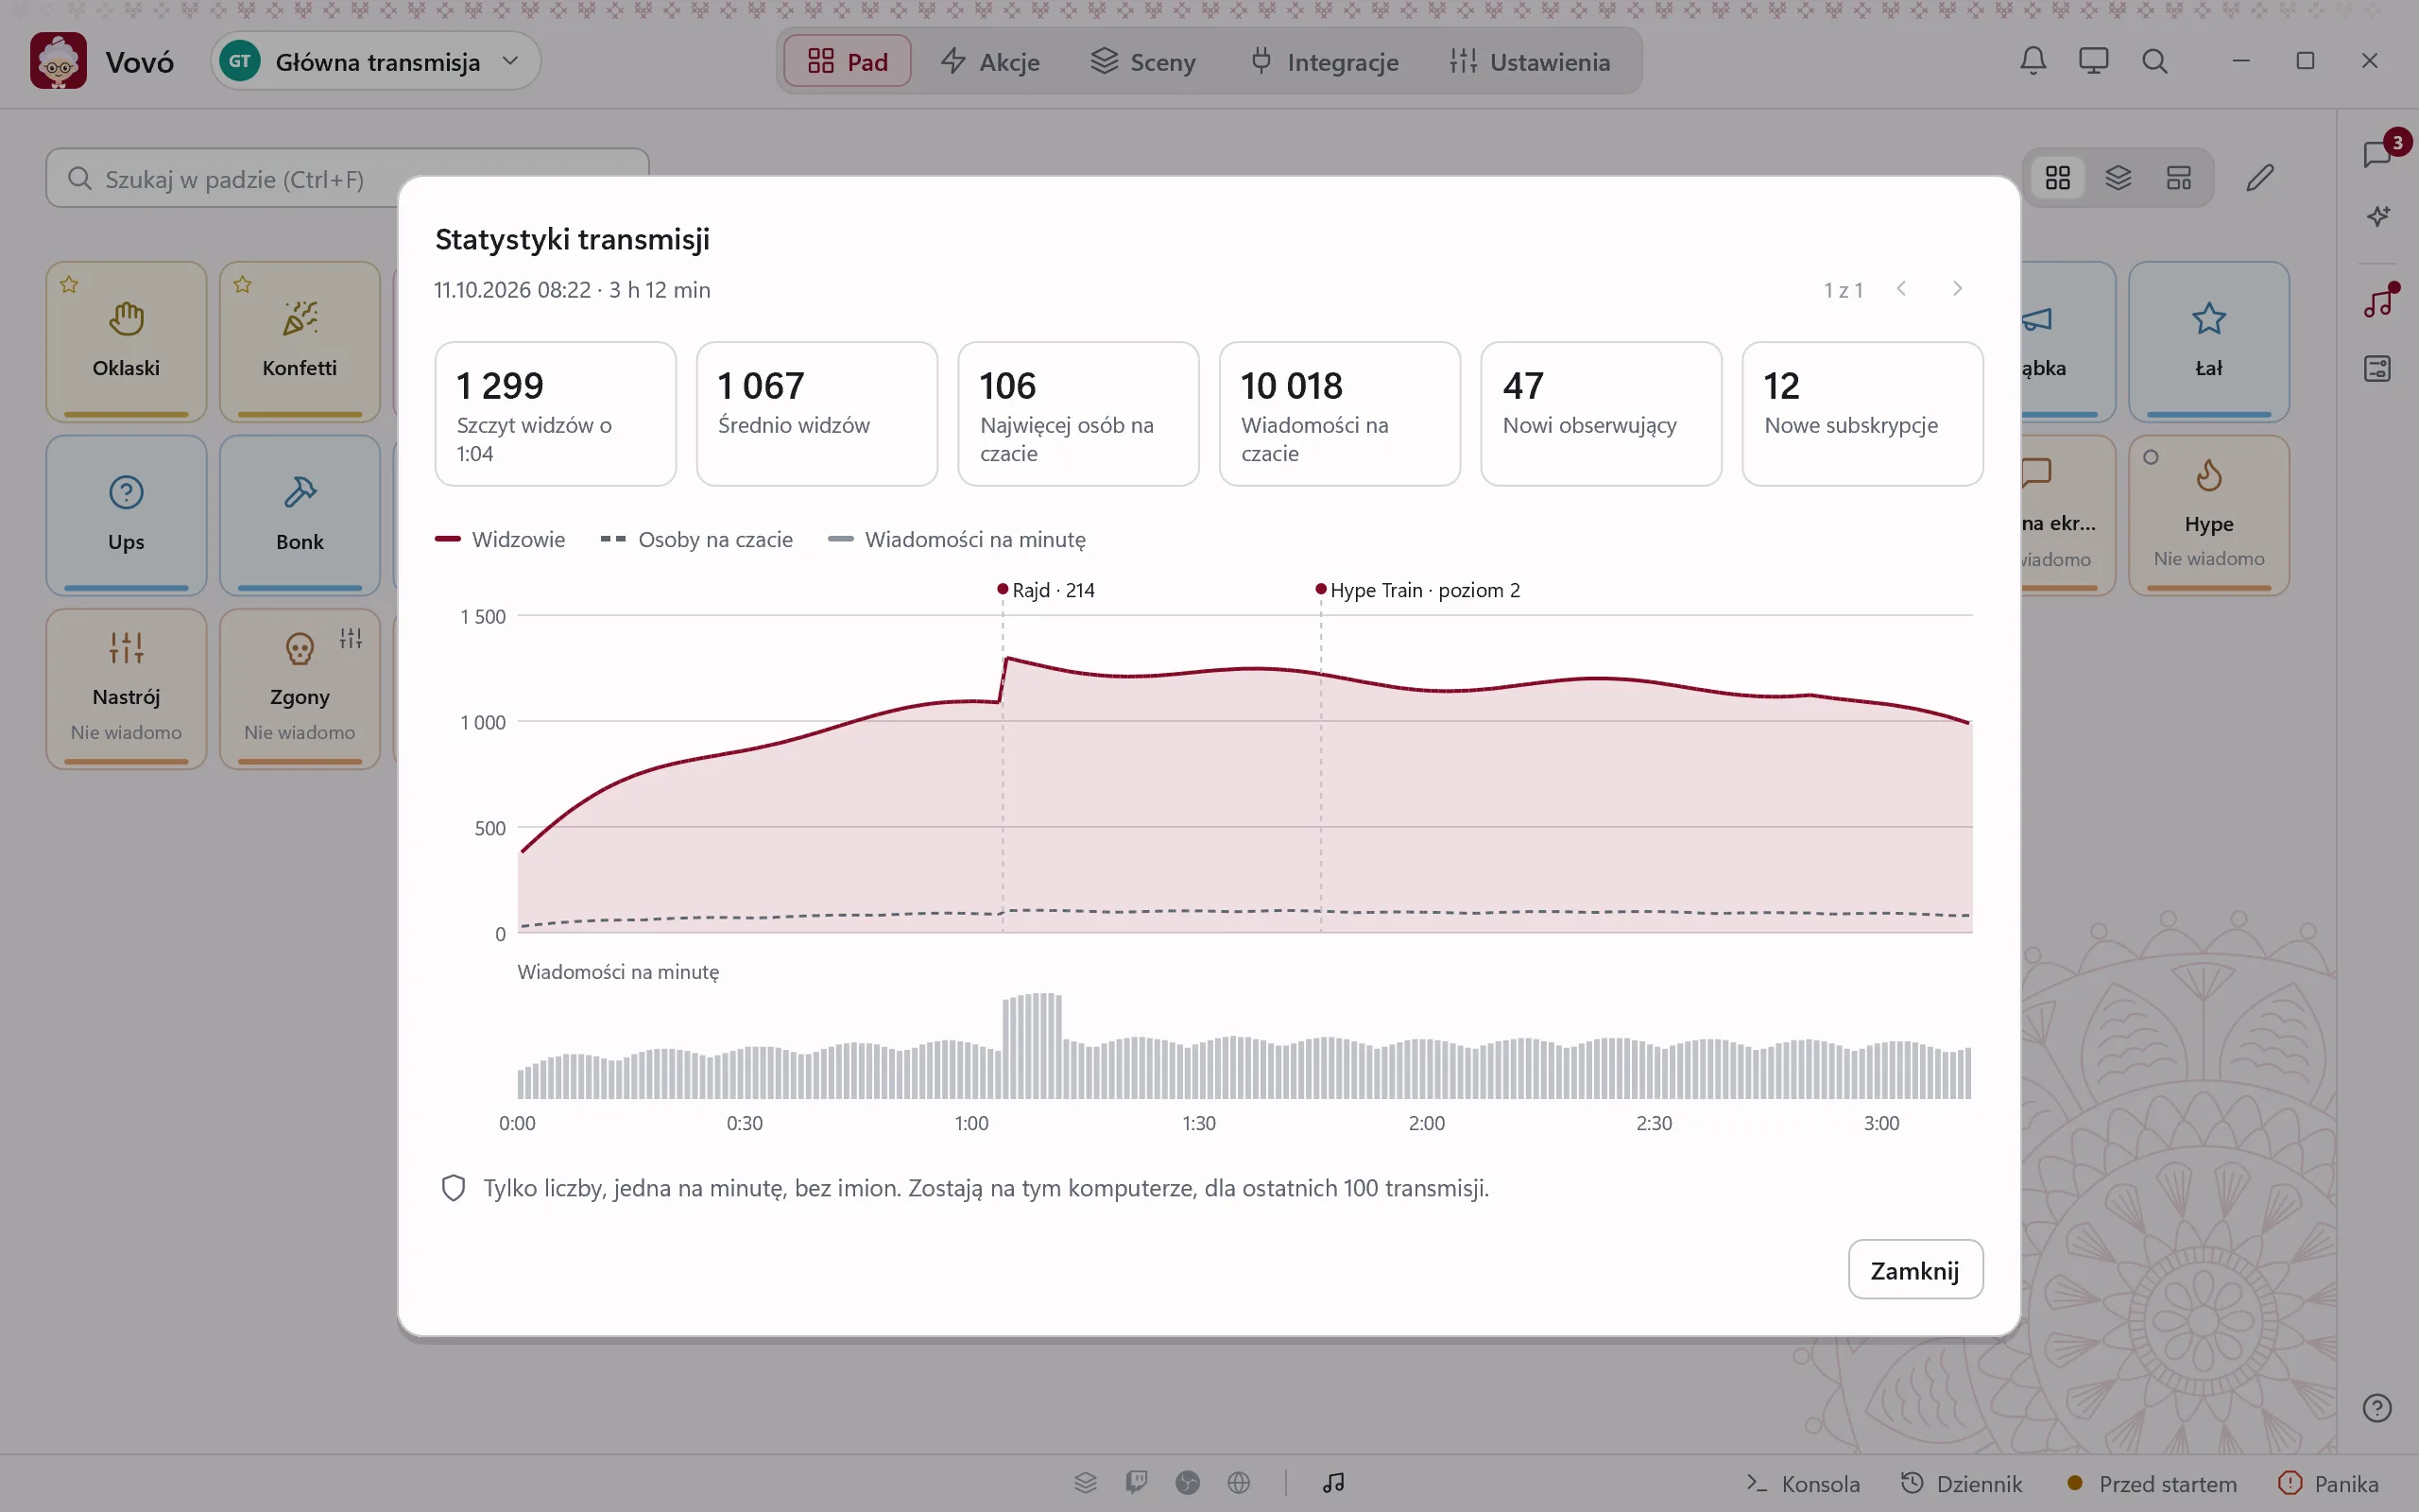
Task: Open the notifications bell
Action: (2033, 61)
